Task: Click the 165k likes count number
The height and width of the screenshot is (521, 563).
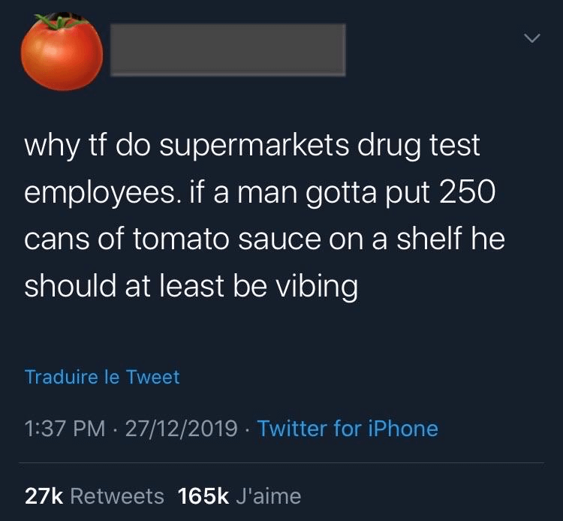Action: coord(203,495)
